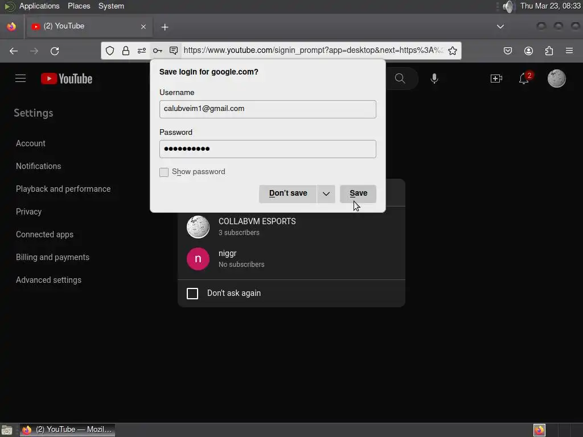Screen dimensions: 583x437
Task: Click the notification chat icon in address bar
Action: point(174,51)
